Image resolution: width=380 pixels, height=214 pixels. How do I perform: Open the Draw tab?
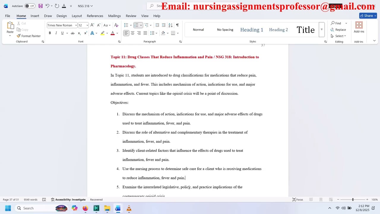(x=48, y=16)
